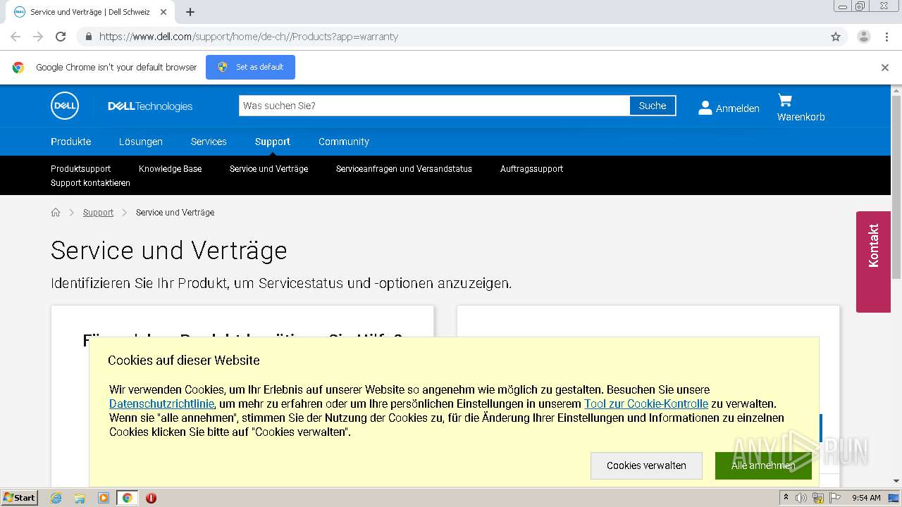Open Internet Explorer from the taskbar
Image resolution: width=902 pixels, height=507 pixels.
56,498
